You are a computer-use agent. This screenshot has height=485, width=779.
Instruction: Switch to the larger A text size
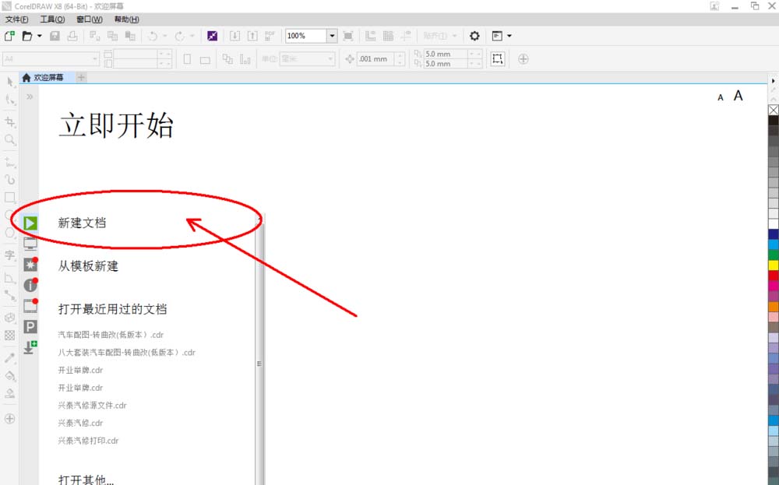[x=738, y=95]
